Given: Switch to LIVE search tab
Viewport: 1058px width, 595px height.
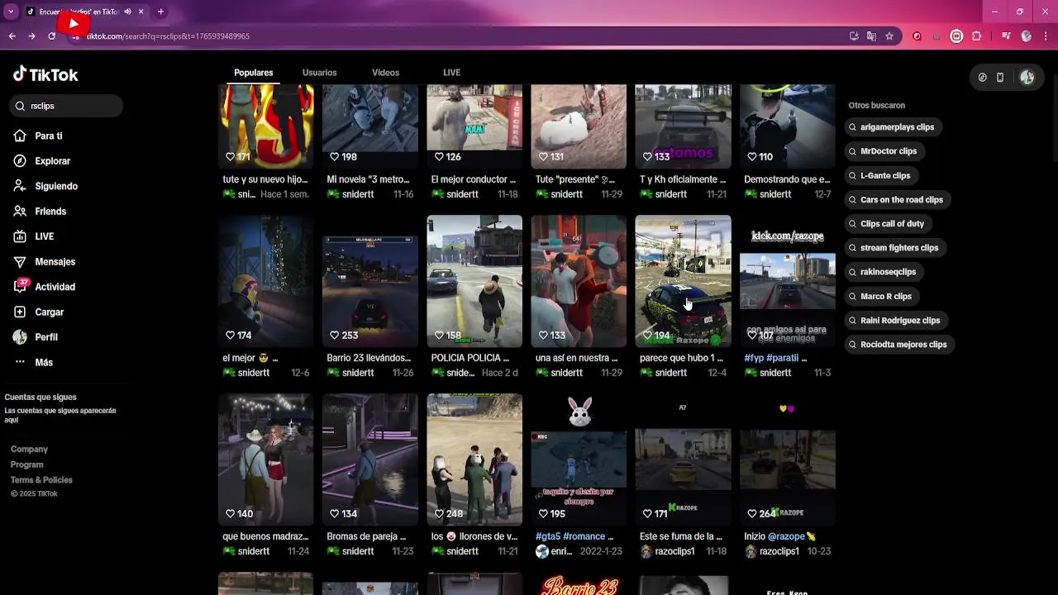Looking at the screenshot, I should (x=451, y=73).
